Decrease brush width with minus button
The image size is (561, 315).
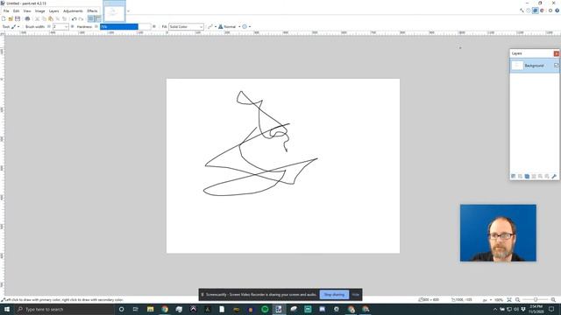(49, 27)
